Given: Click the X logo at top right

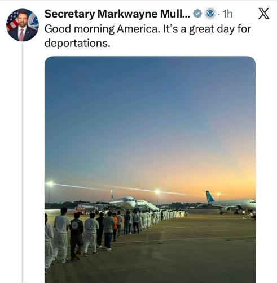Looking at the screenshot, I should [x=264, y=14].
